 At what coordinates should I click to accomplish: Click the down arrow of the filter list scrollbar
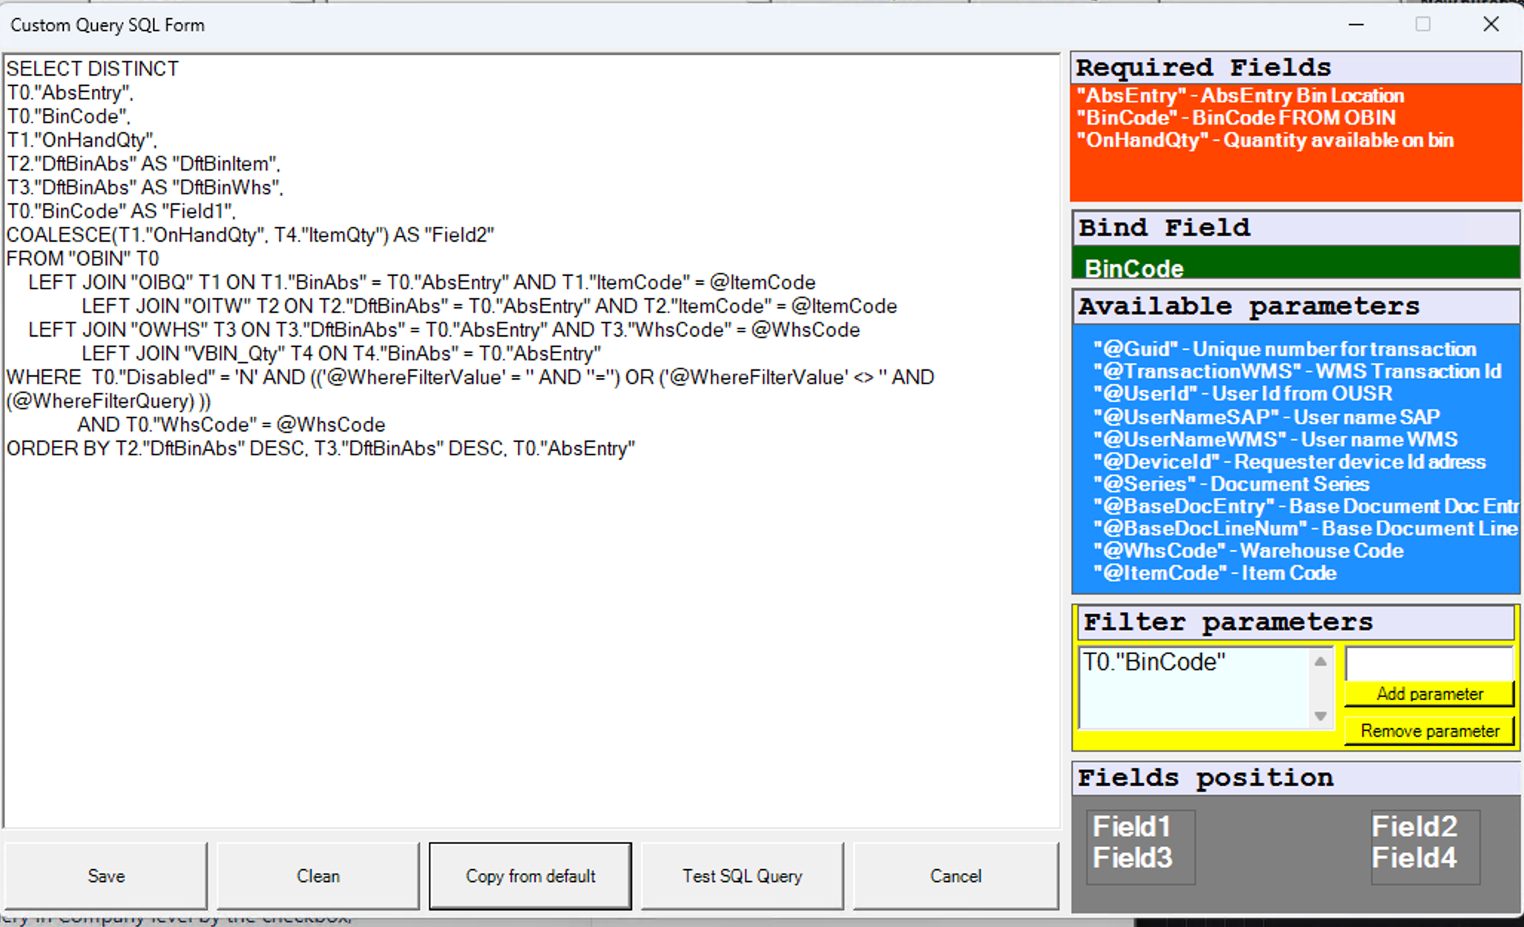[x=1320, y=716]
